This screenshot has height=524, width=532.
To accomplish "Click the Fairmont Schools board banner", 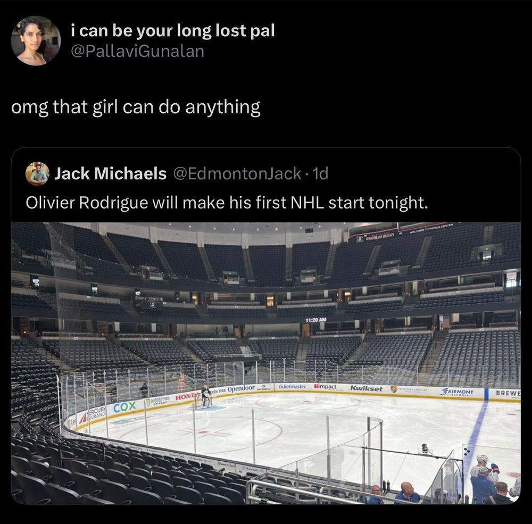I will pos(458,392).
